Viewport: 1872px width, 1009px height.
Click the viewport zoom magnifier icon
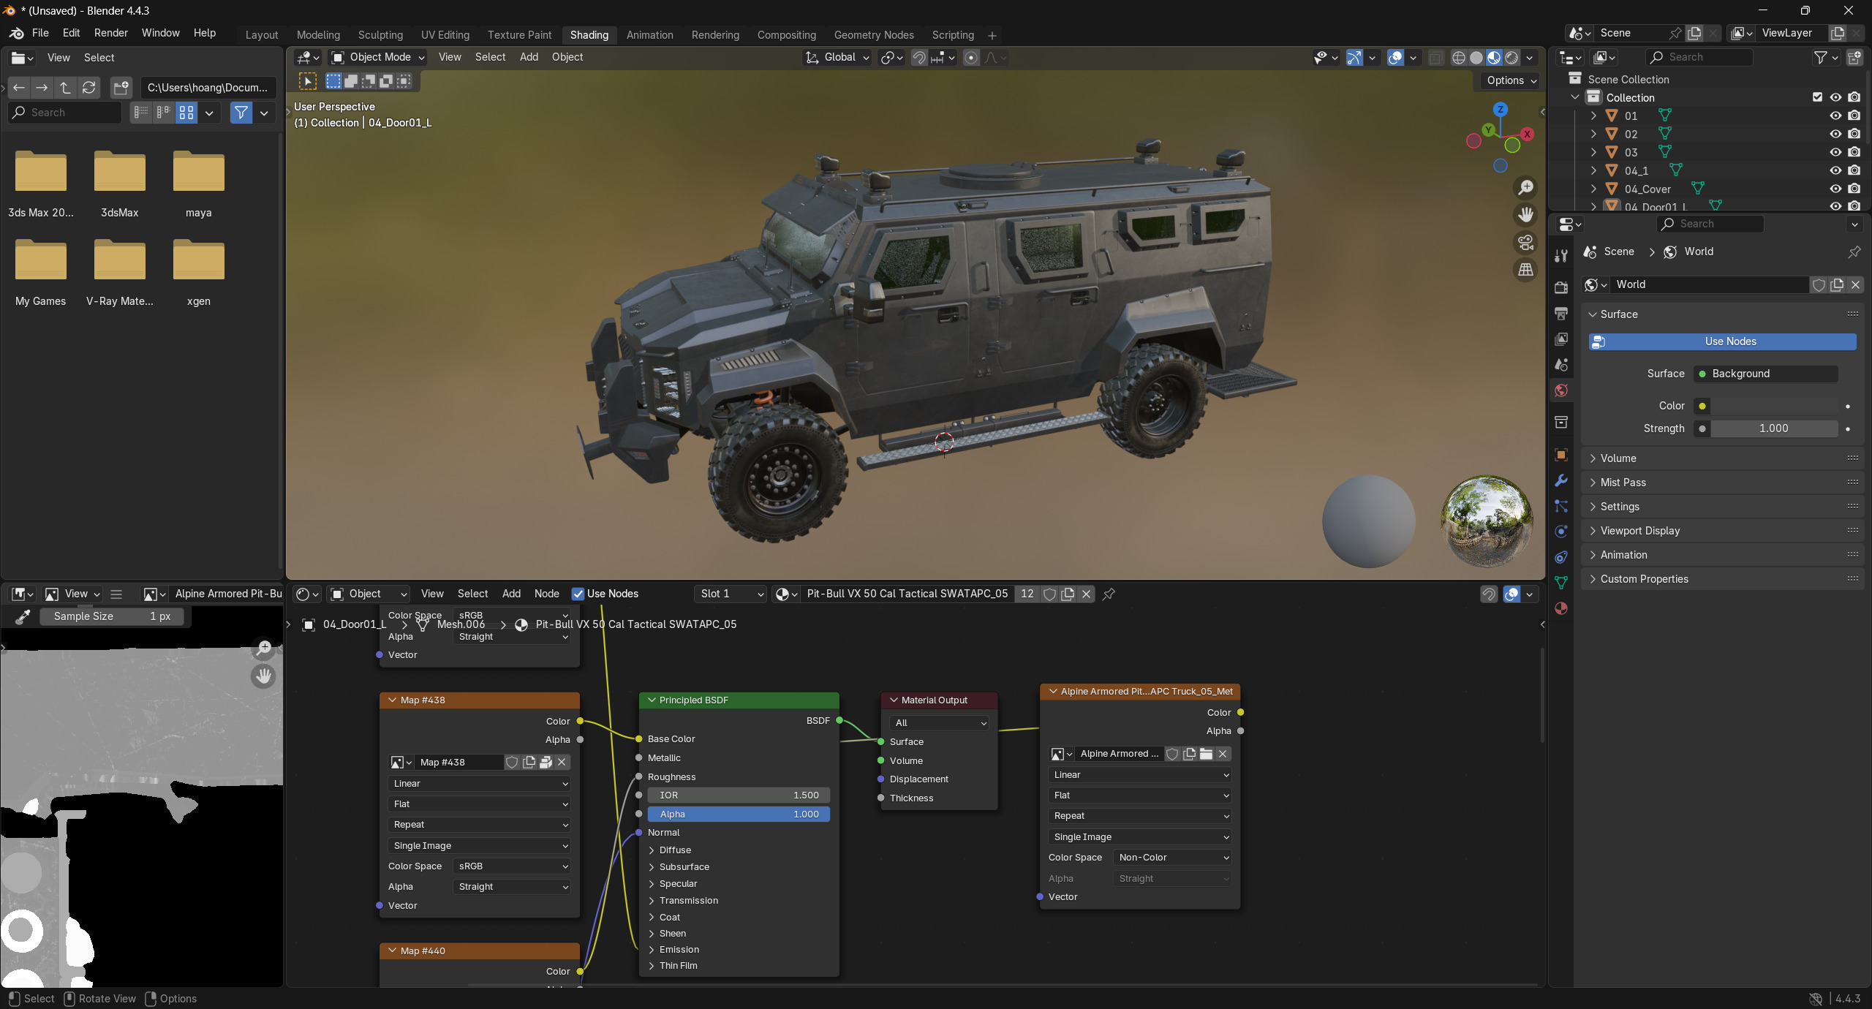pos(1525,188)
